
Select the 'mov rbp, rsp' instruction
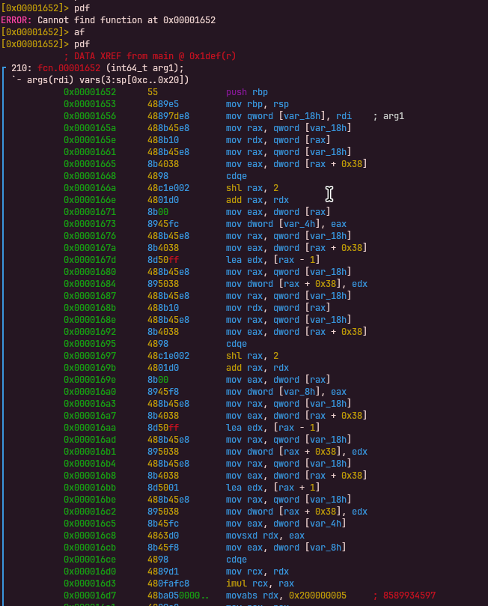[x=257, y=104]
